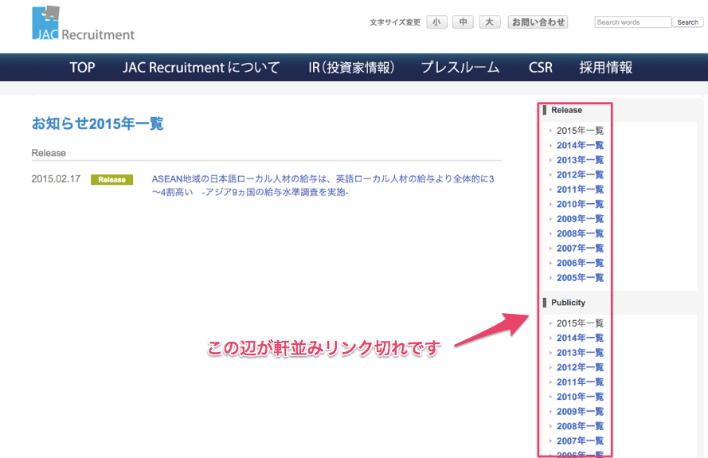This screenshot has width=708, height=458.
Task: Open JAC Recruitment について menu item
Action: [x=201, y=67]
